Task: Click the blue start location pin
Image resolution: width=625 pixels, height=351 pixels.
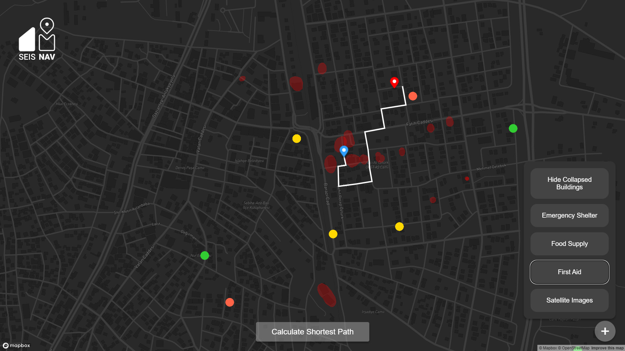Action: [344, 151]
